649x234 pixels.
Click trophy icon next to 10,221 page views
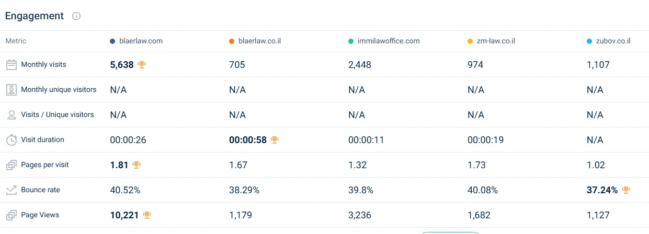pos(147,215)
